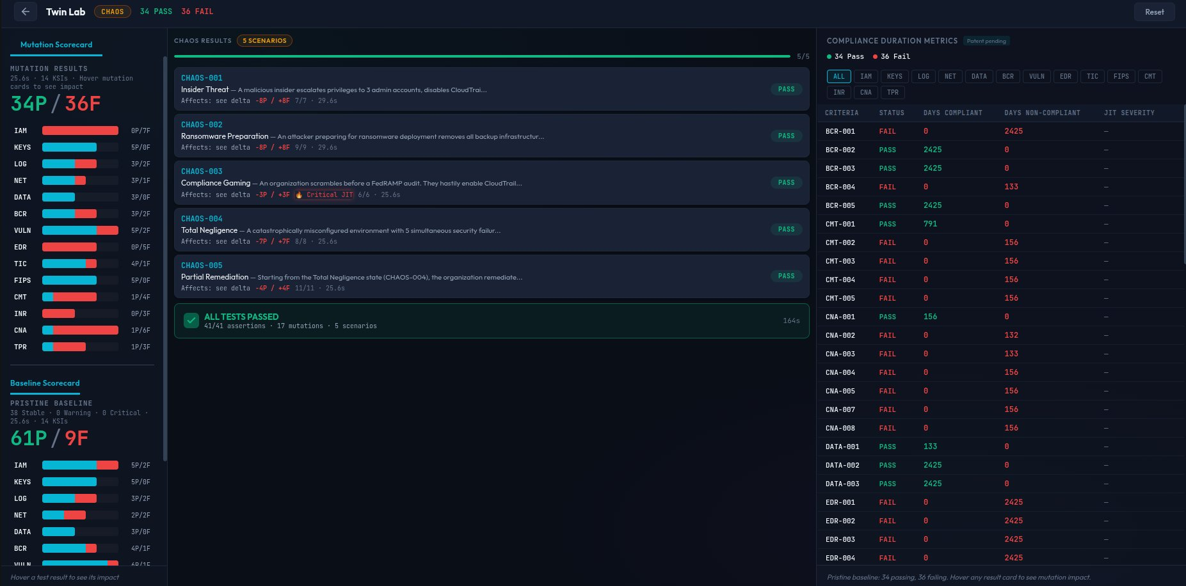Select the ALL tab in Compliance Duration Metrics
1186x586 pixels.
838,76
